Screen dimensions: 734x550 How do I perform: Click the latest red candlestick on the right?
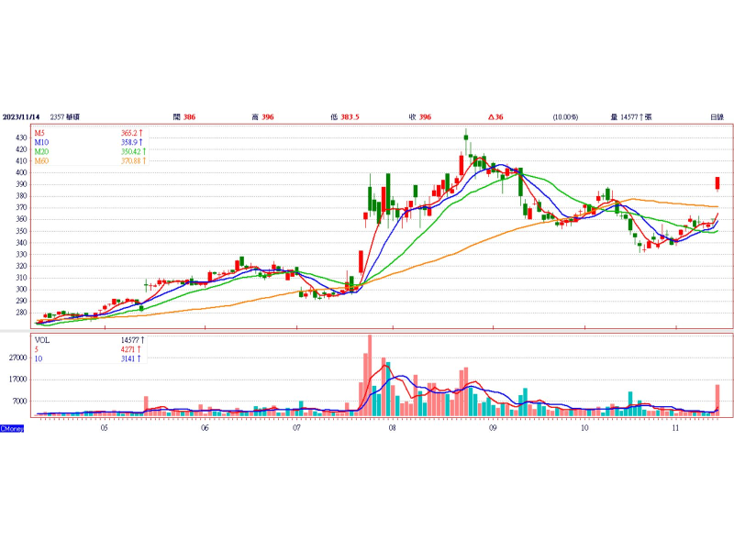[x=717, y=182]
